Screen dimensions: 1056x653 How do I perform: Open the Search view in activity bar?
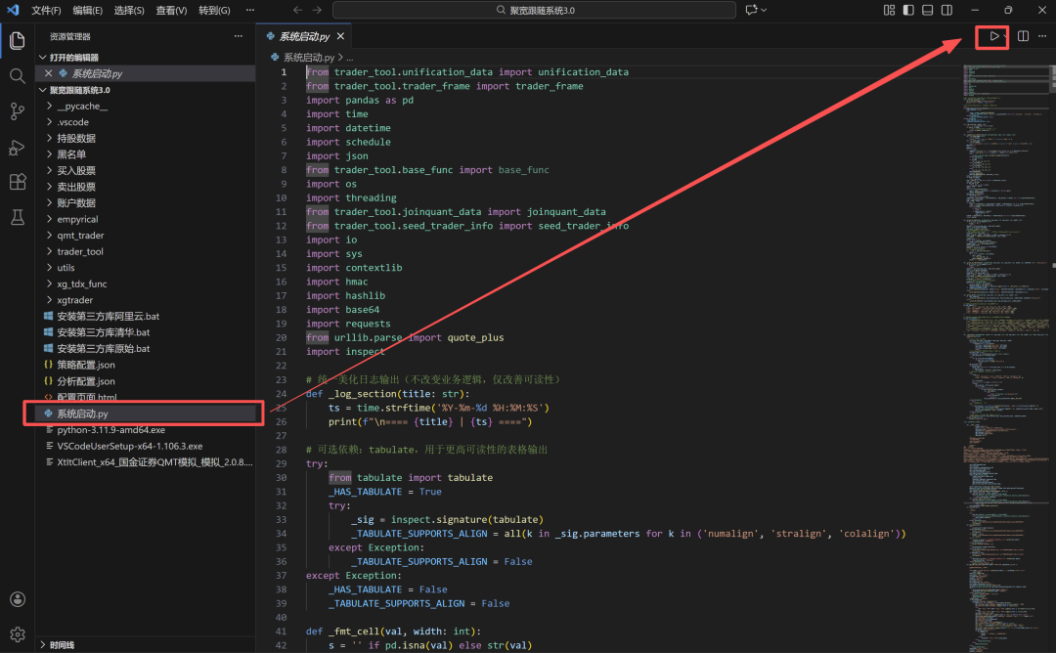click(18, 75)
